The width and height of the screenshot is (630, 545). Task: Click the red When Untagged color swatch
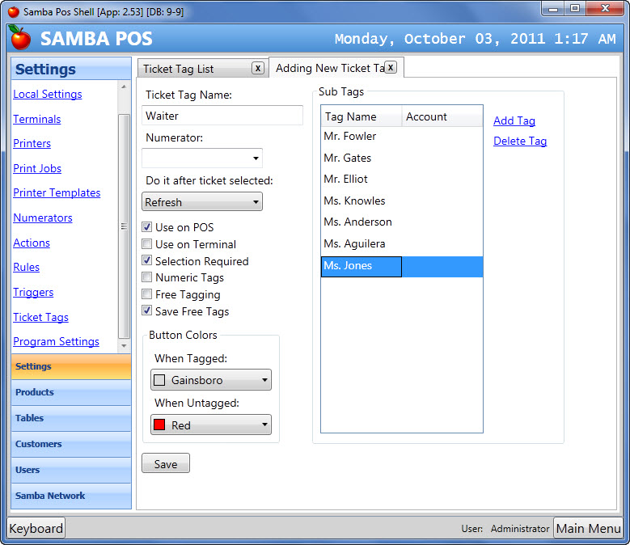(159, 425)
